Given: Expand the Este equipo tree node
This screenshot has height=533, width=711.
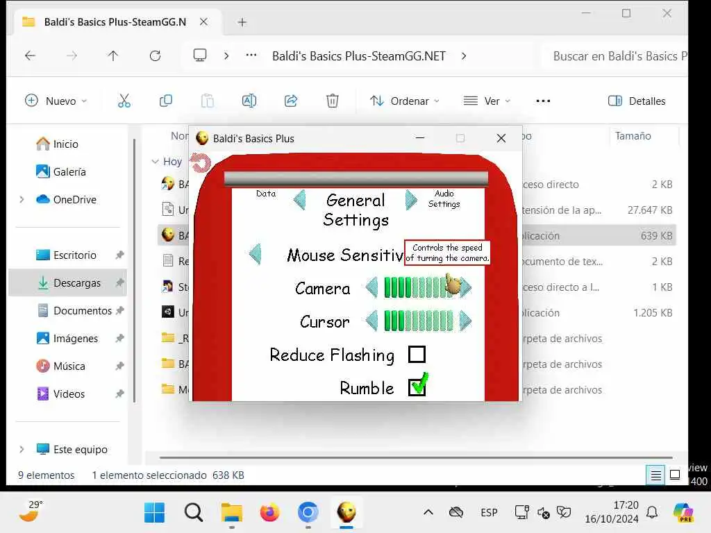Looking at the screenshot, I should (22, 449).
